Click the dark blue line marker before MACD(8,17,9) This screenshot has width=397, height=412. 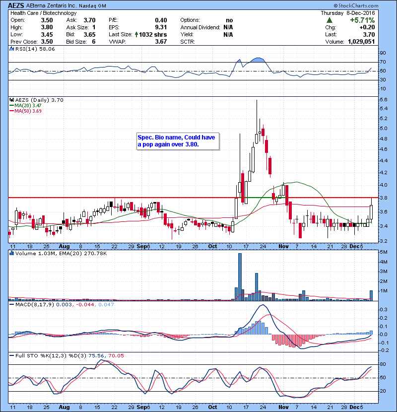point(11,305)
